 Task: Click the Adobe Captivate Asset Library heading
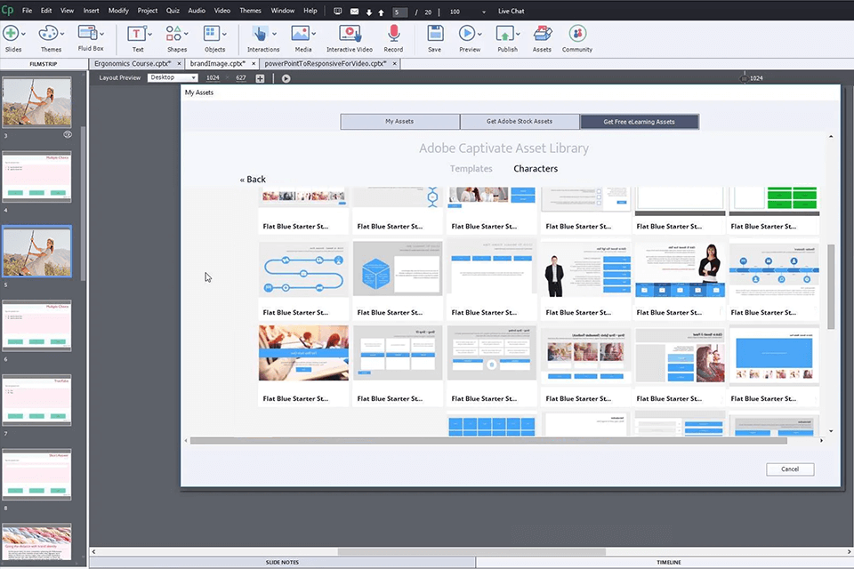[504, 148]
